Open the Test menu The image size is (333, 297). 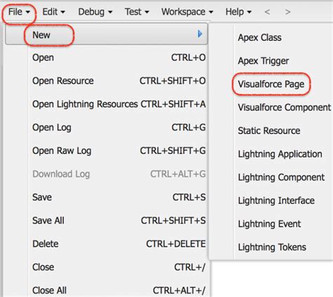[137, 12]
